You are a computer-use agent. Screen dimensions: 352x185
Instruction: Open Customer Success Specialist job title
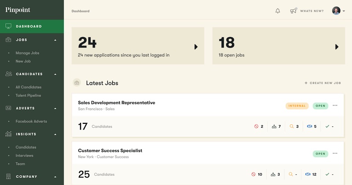pyautogui.click(x=110, y=151)
